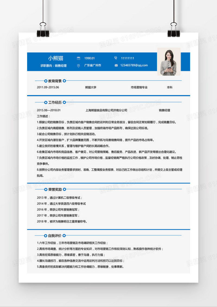Image resolution: width=217 pixels, height=307 pixels.
Task: Click the section heading 自我评价
Action: (55, 236)
